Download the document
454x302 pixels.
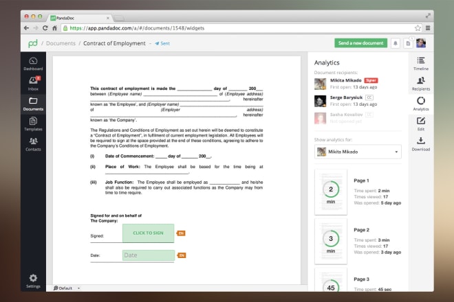coord(421,144)
